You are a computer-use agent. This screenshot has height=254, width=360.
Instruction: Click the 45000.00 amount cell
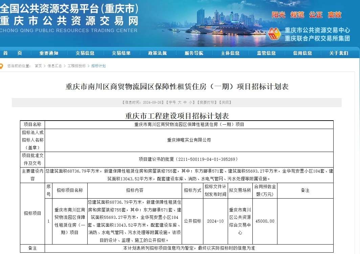point(265,221)
